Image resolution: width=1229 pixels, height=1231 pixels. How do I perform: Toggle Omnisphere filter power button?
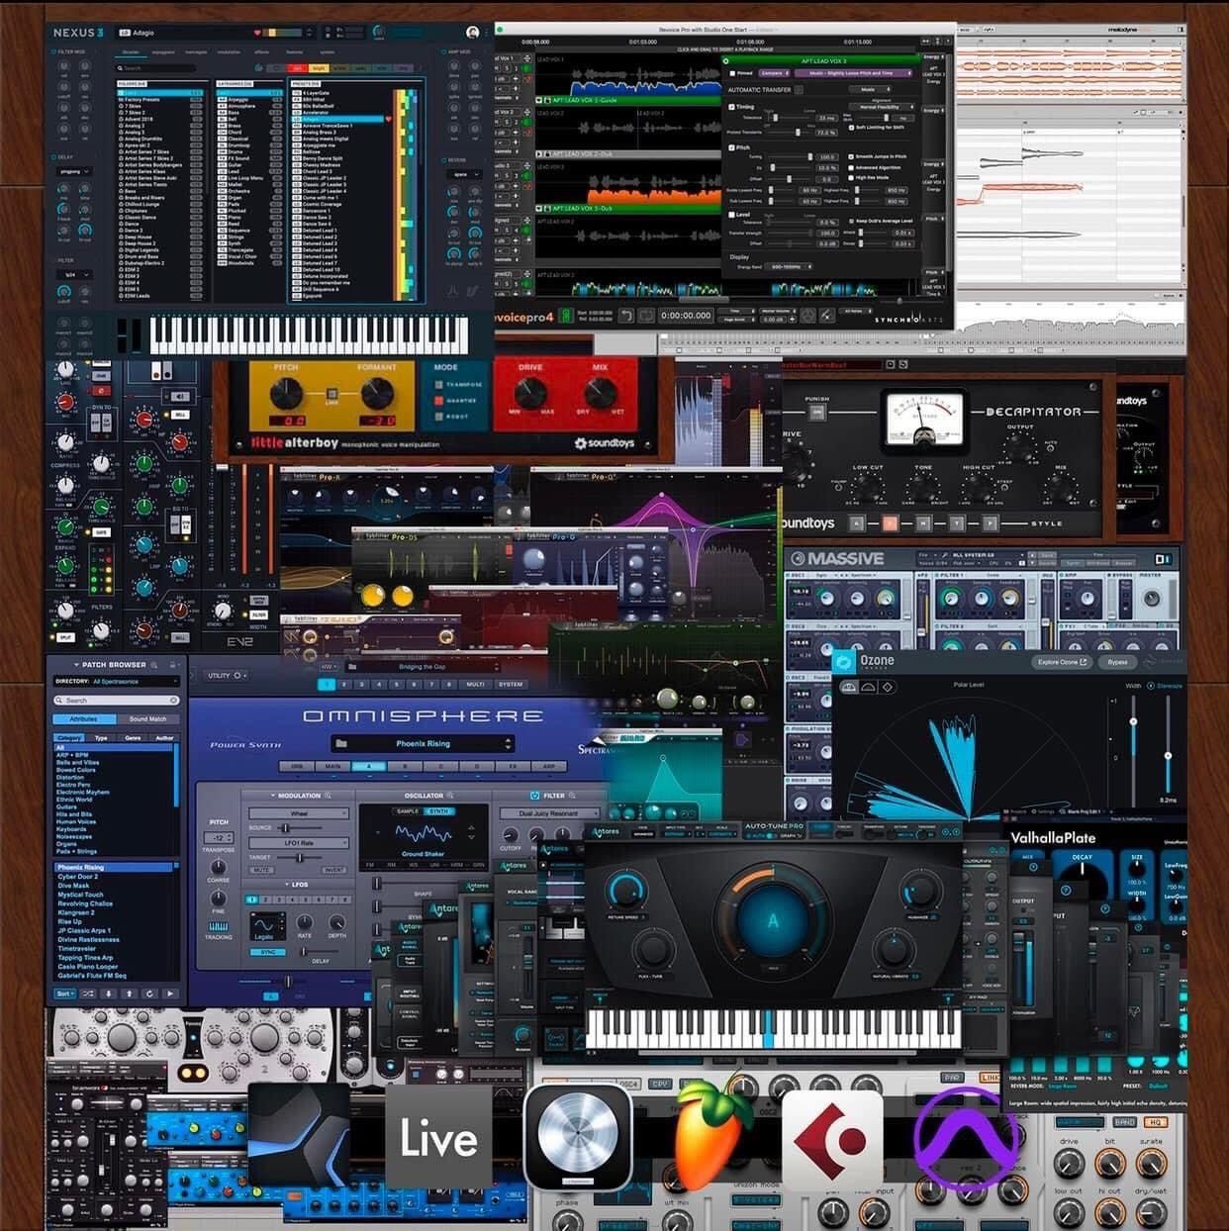pyautogui.click(x=534, y=796)
